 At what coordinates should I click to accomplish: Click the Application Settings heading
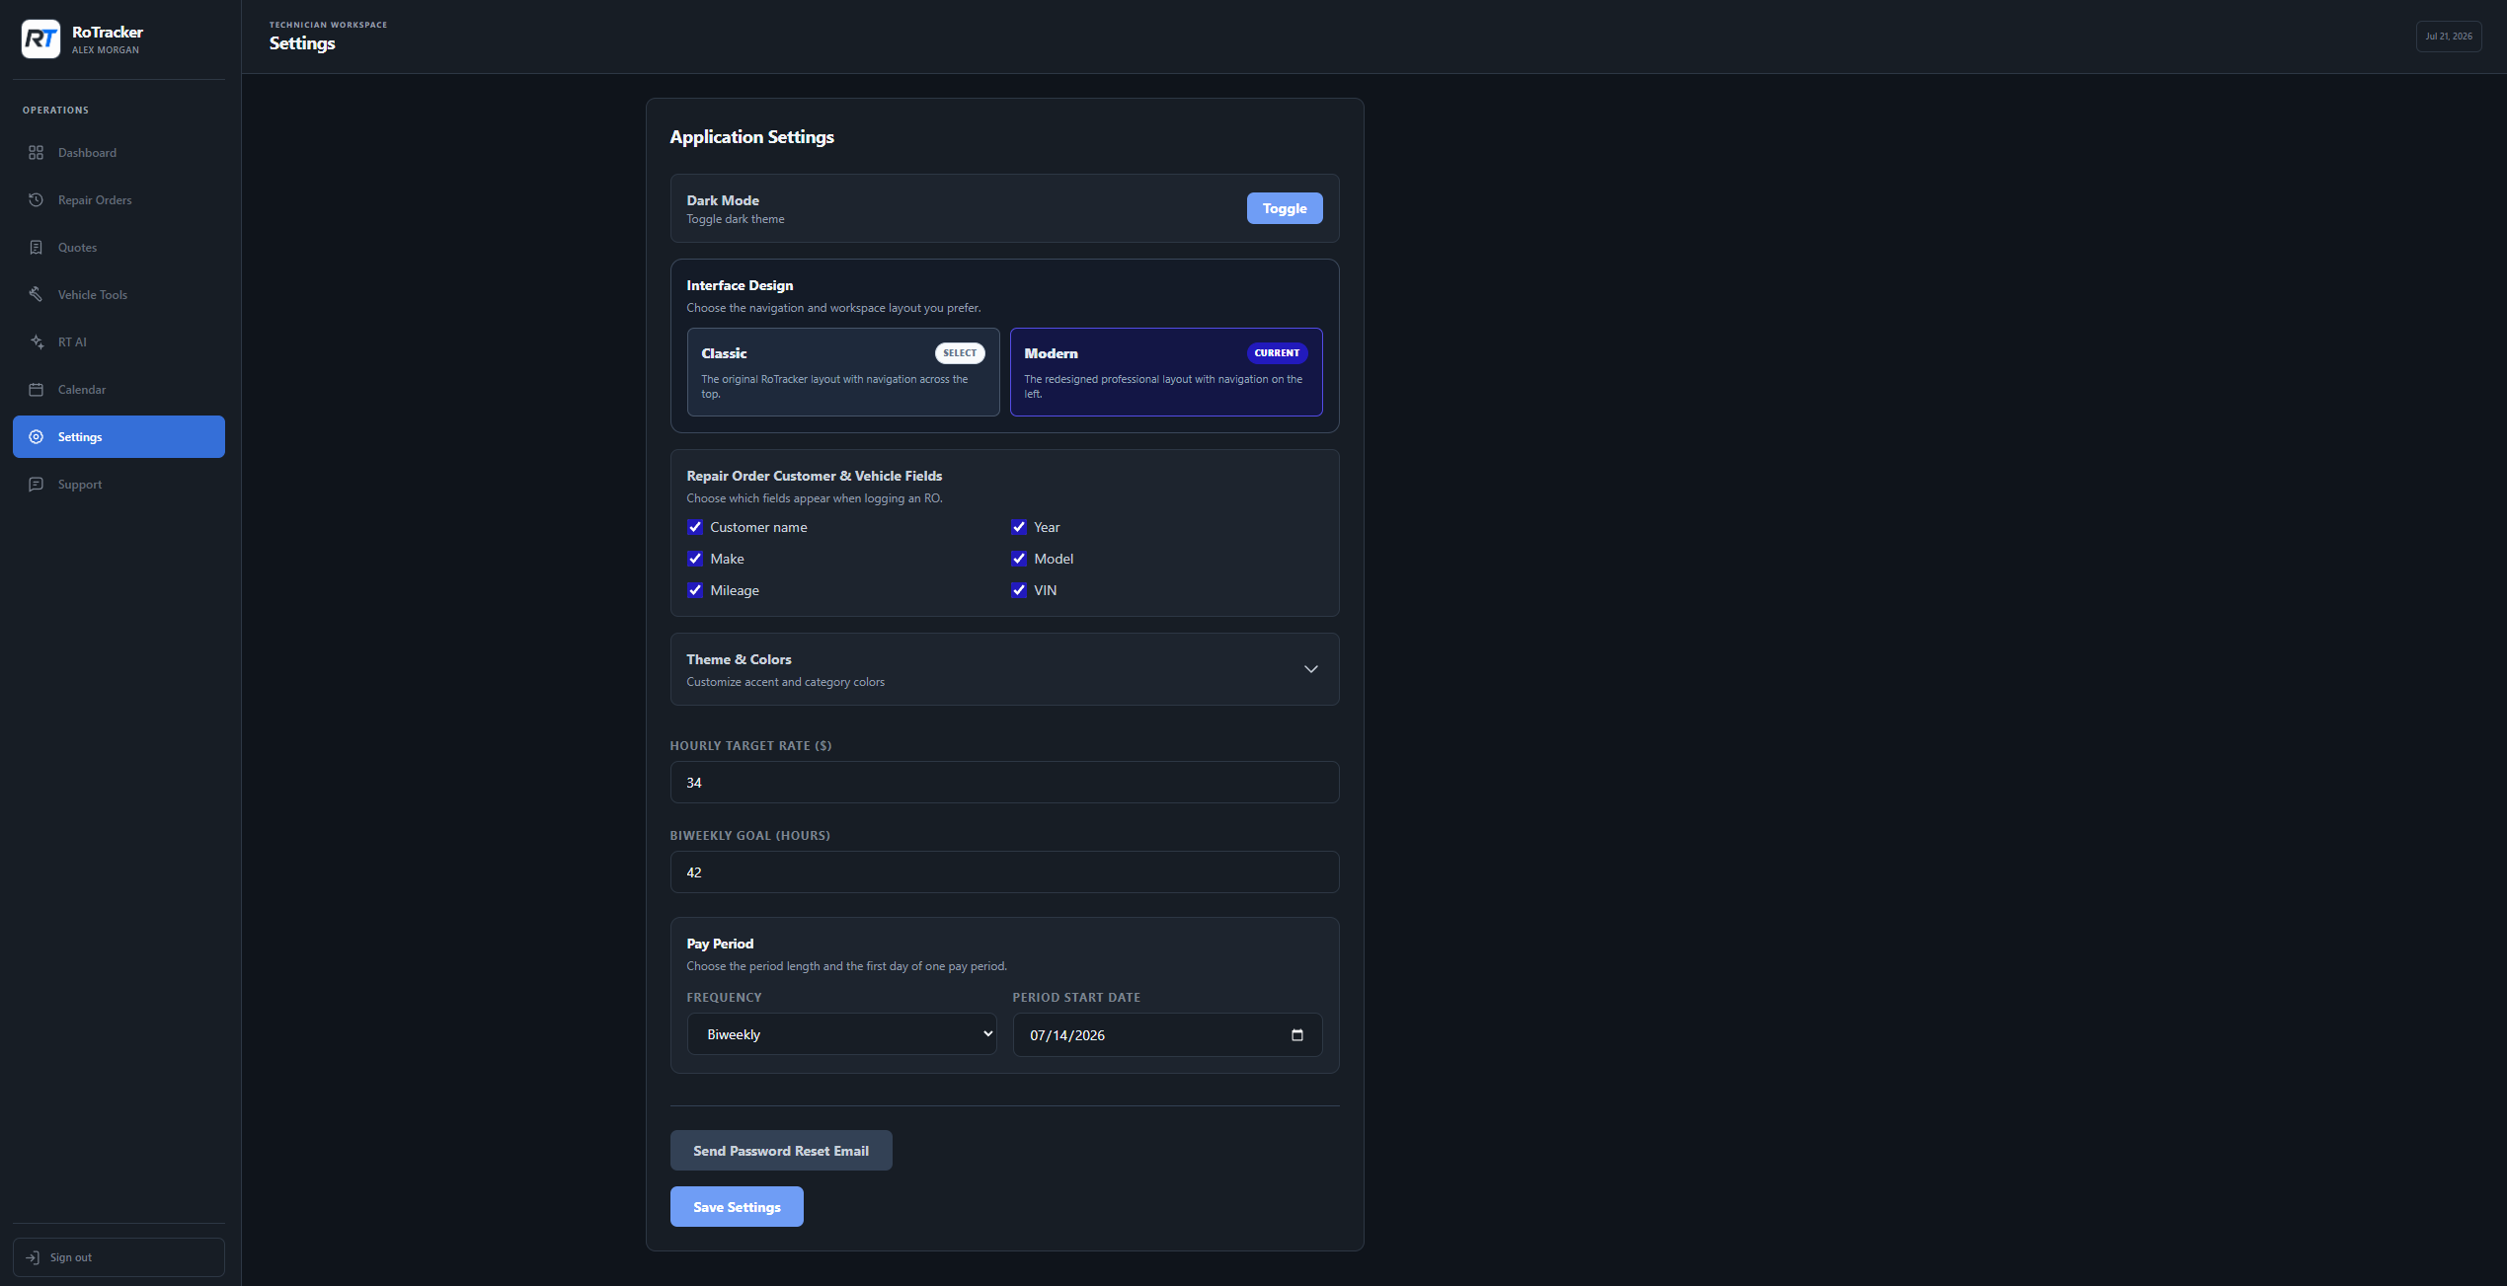pyautogui.click(x=752, y=137)
